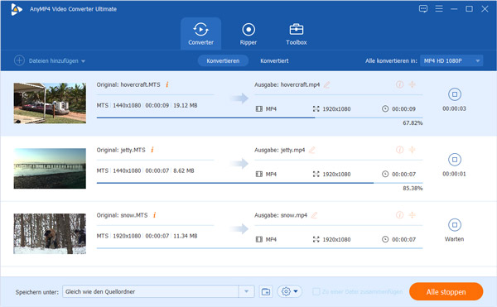This screenshot has width=497, height=307.
Task: Click the output info icon for jetty.mp4
Action: (x=400, y=150)
